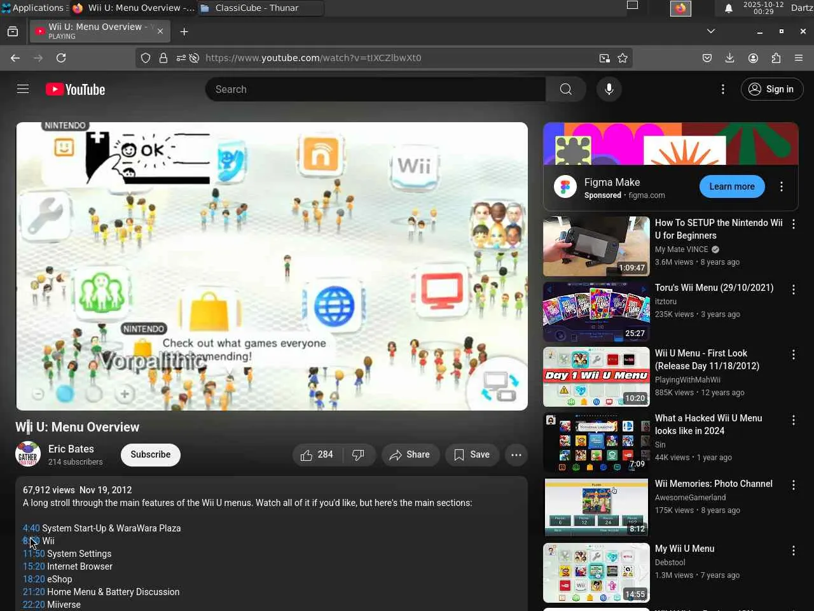The image size is (814, 611).
Task: Save to Pocket icon in toolbar
Action: pos(707,58)
